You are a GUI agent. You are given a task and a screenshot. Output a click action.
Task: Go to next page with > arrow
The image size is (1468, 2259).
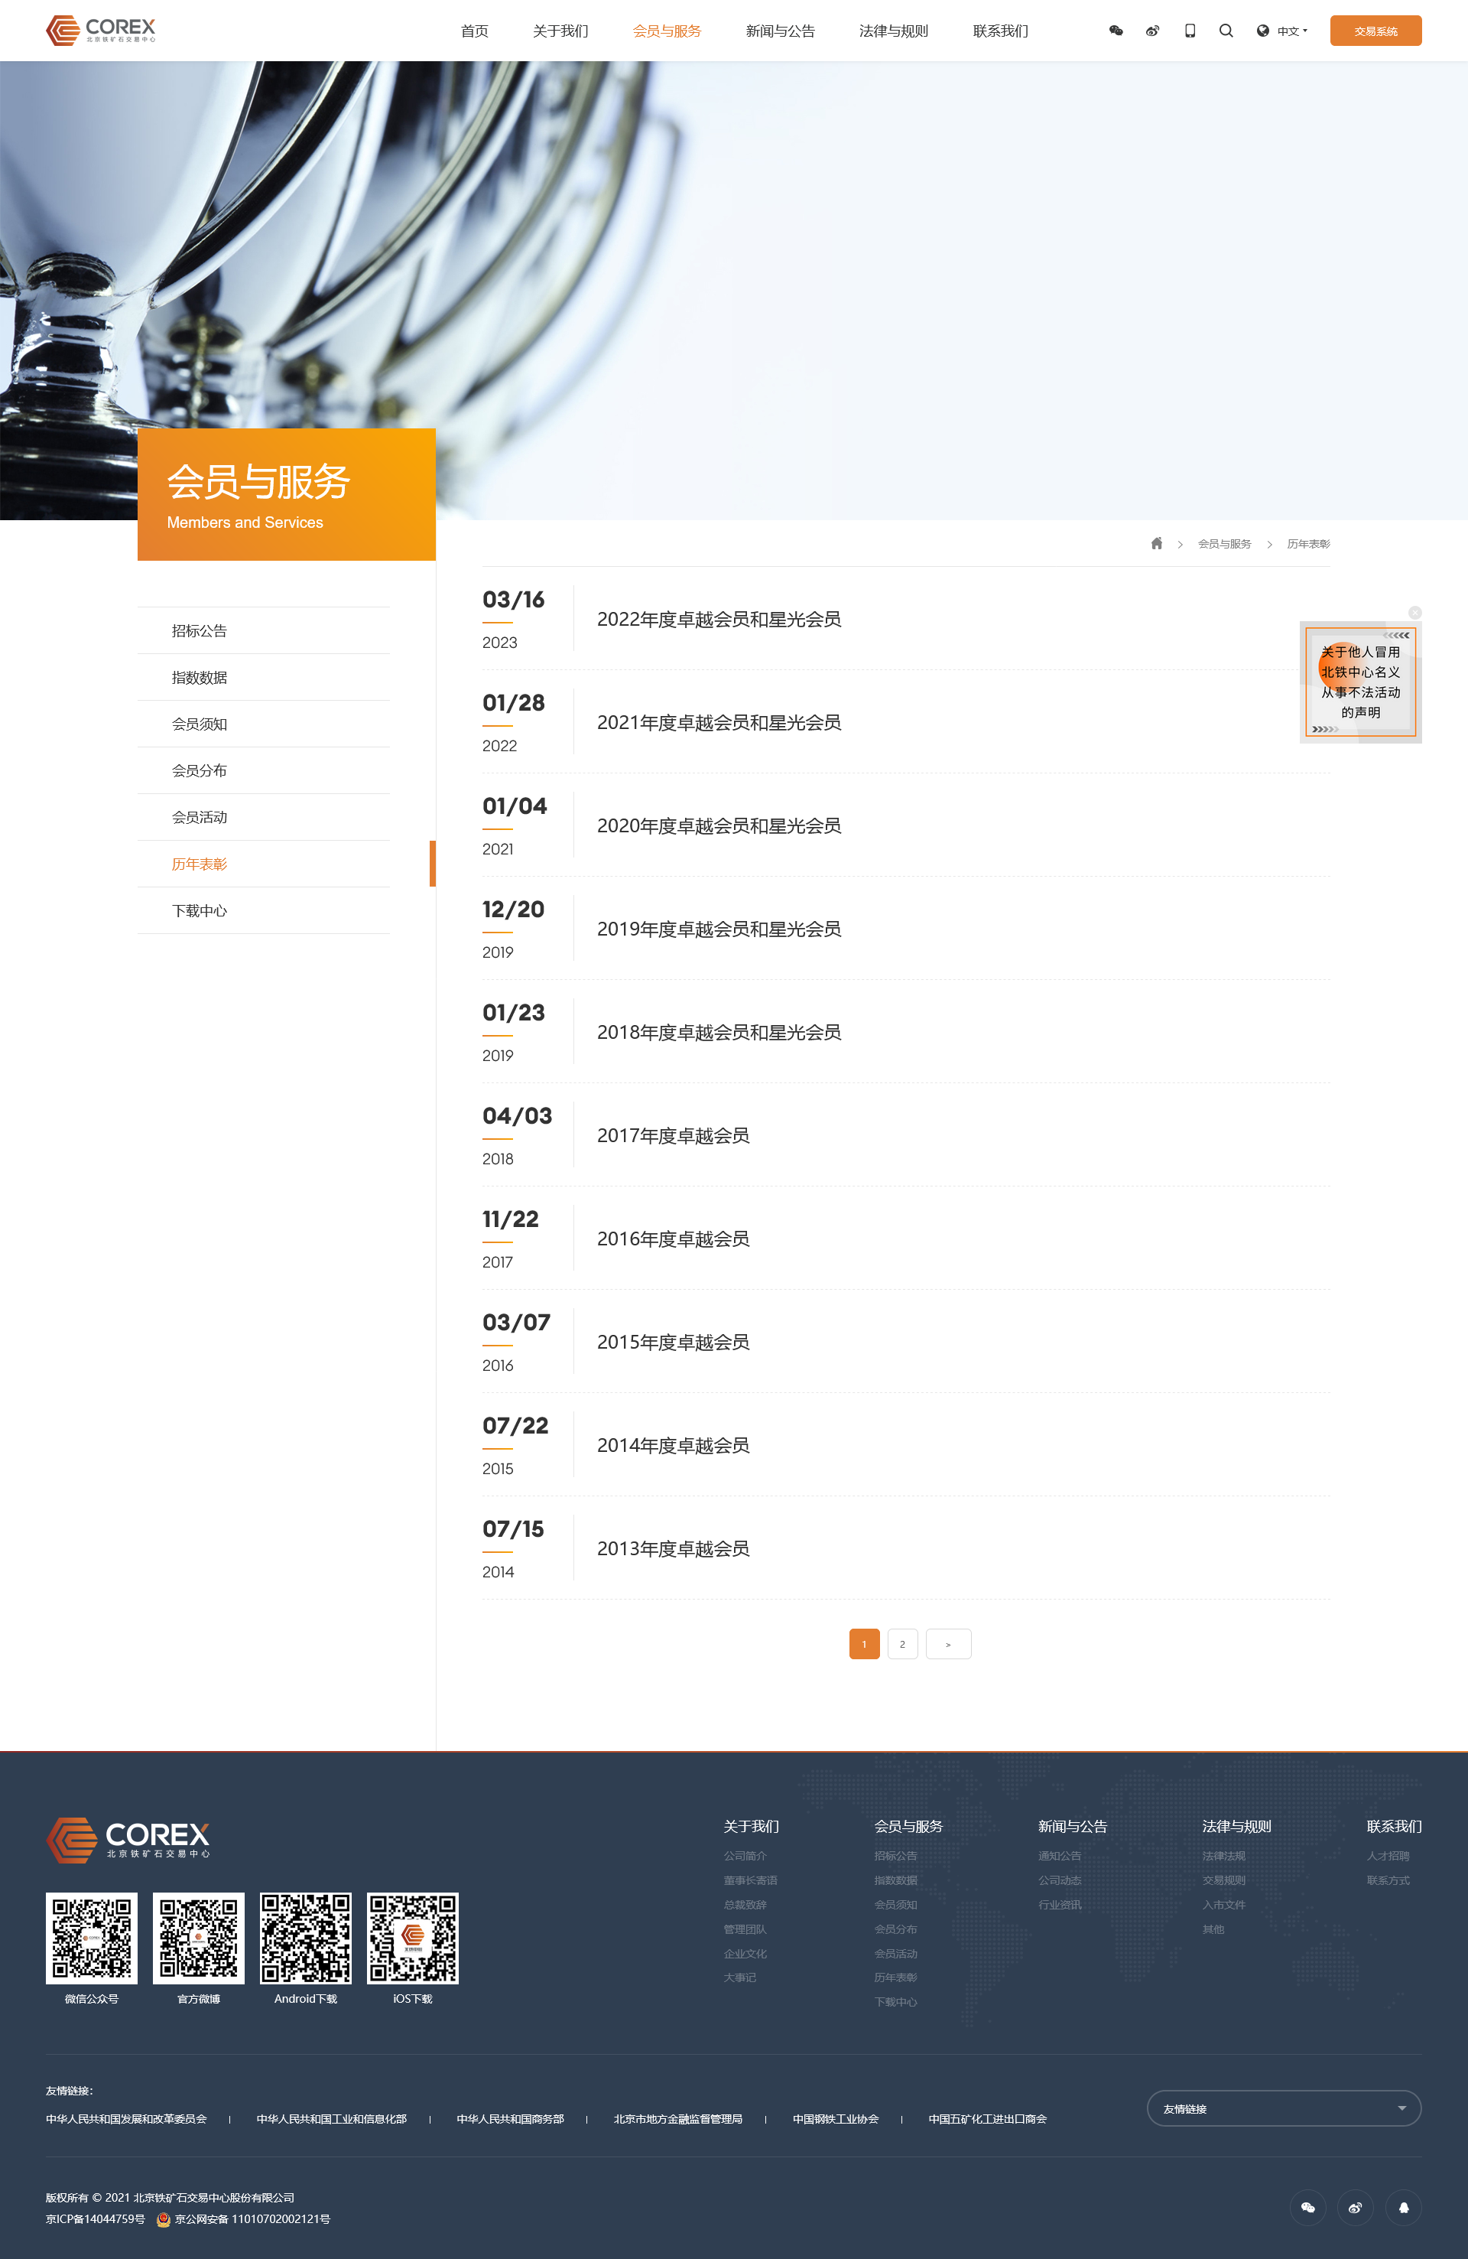click(948, 1644)
